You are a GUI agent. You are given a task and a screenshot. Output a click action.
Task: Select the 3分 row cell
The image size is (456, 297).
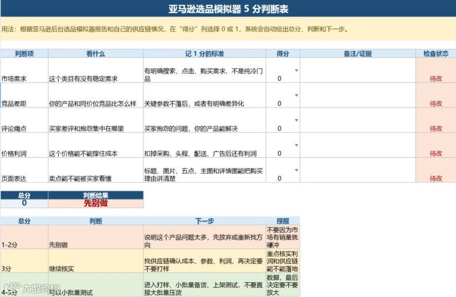24,261
